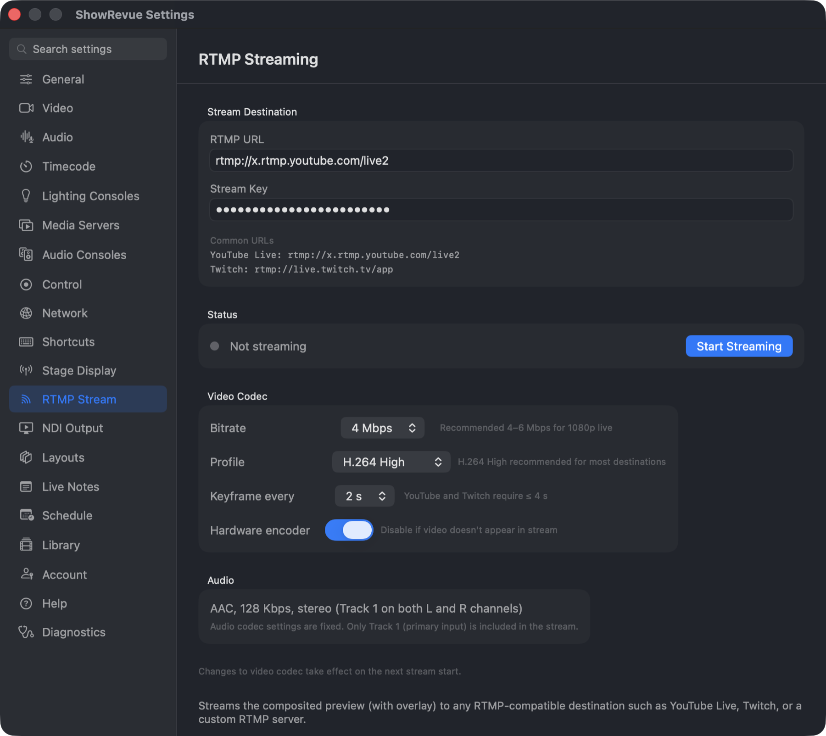The width and height of the screenshot is (826, 736).
Task: Click the Lighting Consoles bulb icon
Action: coord(26,196)
